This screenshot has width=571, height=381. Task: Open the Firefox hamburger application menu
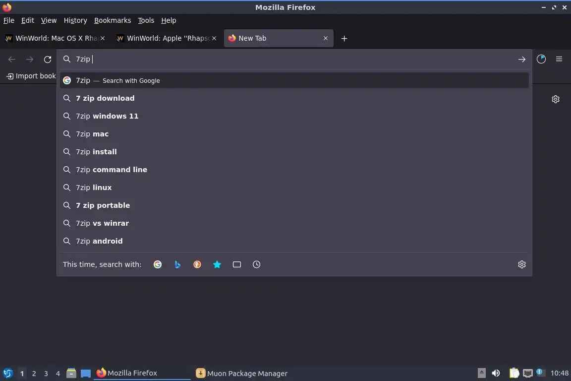click(559, 59)
